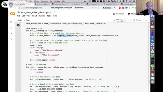Open Safari from the dock
The height and width of the screenshot is (92, 163).
click(x=152, y=19)
